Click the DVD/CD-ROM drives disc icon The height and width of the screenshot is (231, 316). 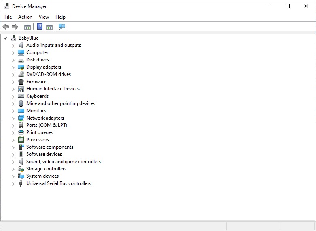[x=21, y=74]
